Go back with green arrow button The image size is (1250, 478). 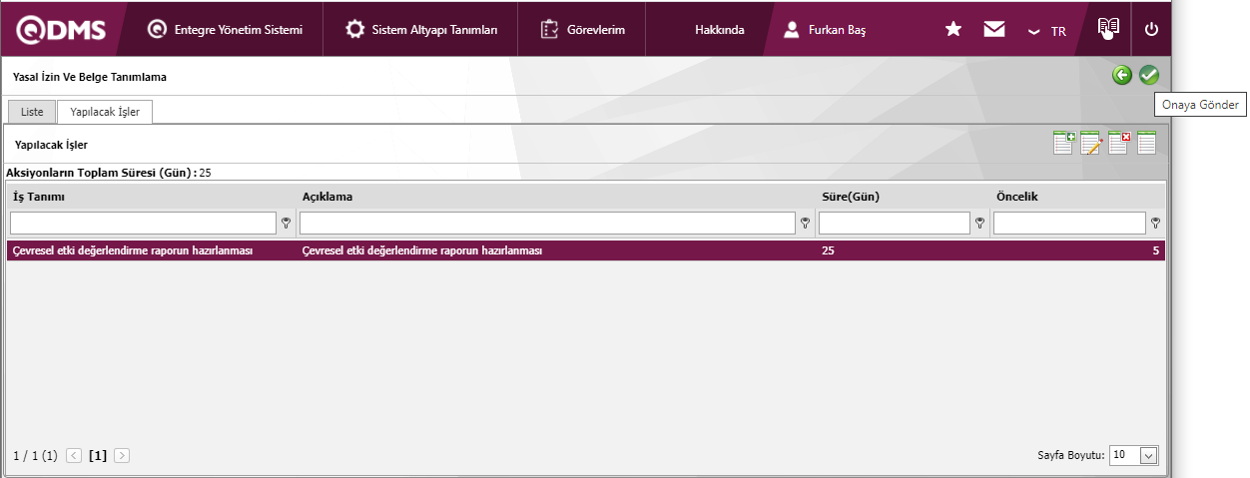click(x=1122, y=75)
